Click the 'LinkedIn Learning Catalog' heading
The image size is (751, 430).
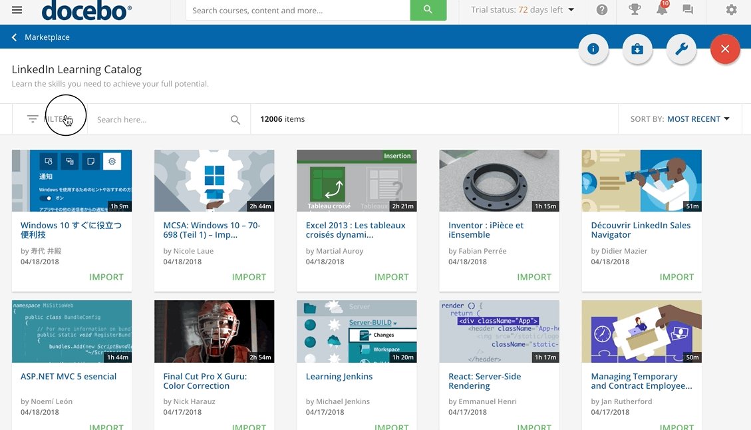click(76, 69)
